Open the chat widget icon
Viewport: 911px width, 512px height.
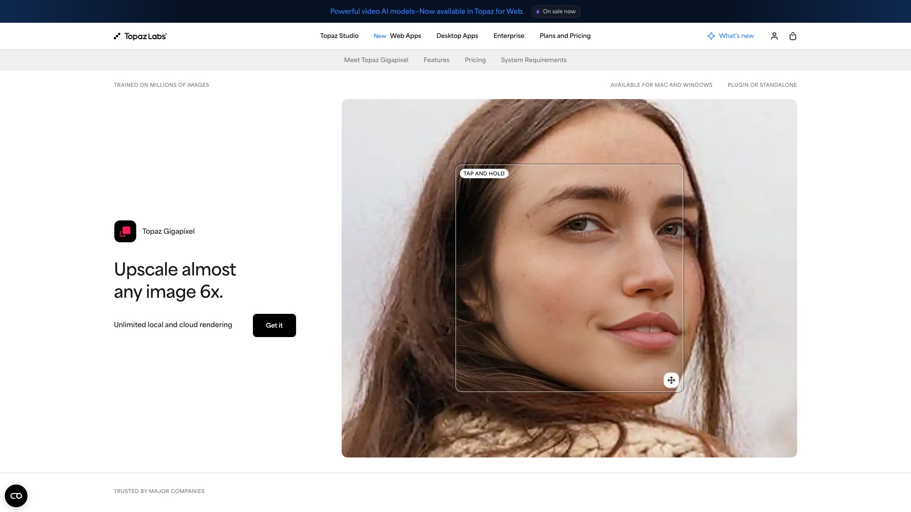point(16,496)
